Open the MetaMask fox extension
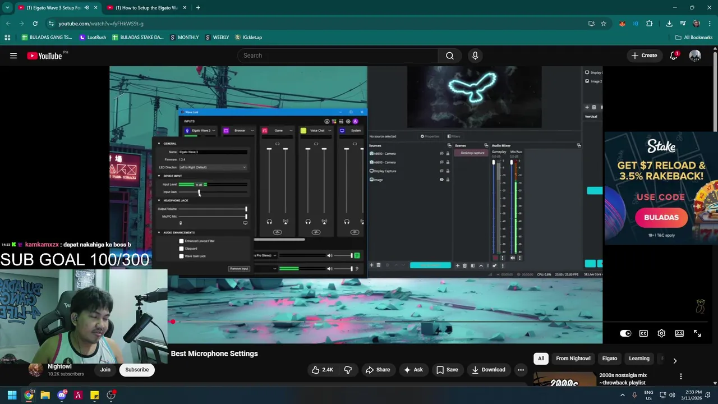Screen dimensions: 718x404 [622, 24]
